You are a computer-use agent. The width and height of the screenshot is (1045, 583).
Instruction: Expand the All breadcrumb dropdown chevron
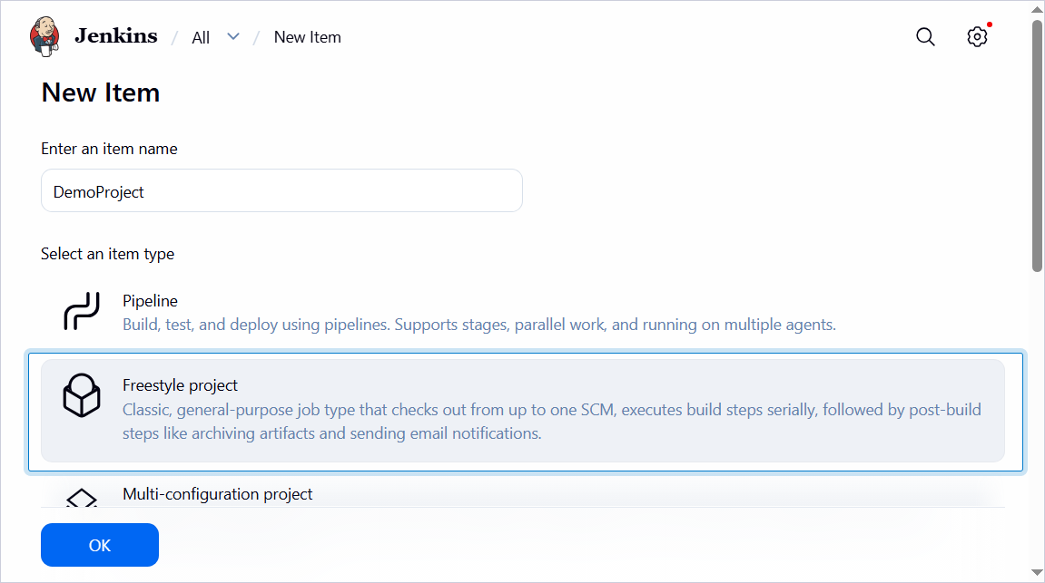233,36
